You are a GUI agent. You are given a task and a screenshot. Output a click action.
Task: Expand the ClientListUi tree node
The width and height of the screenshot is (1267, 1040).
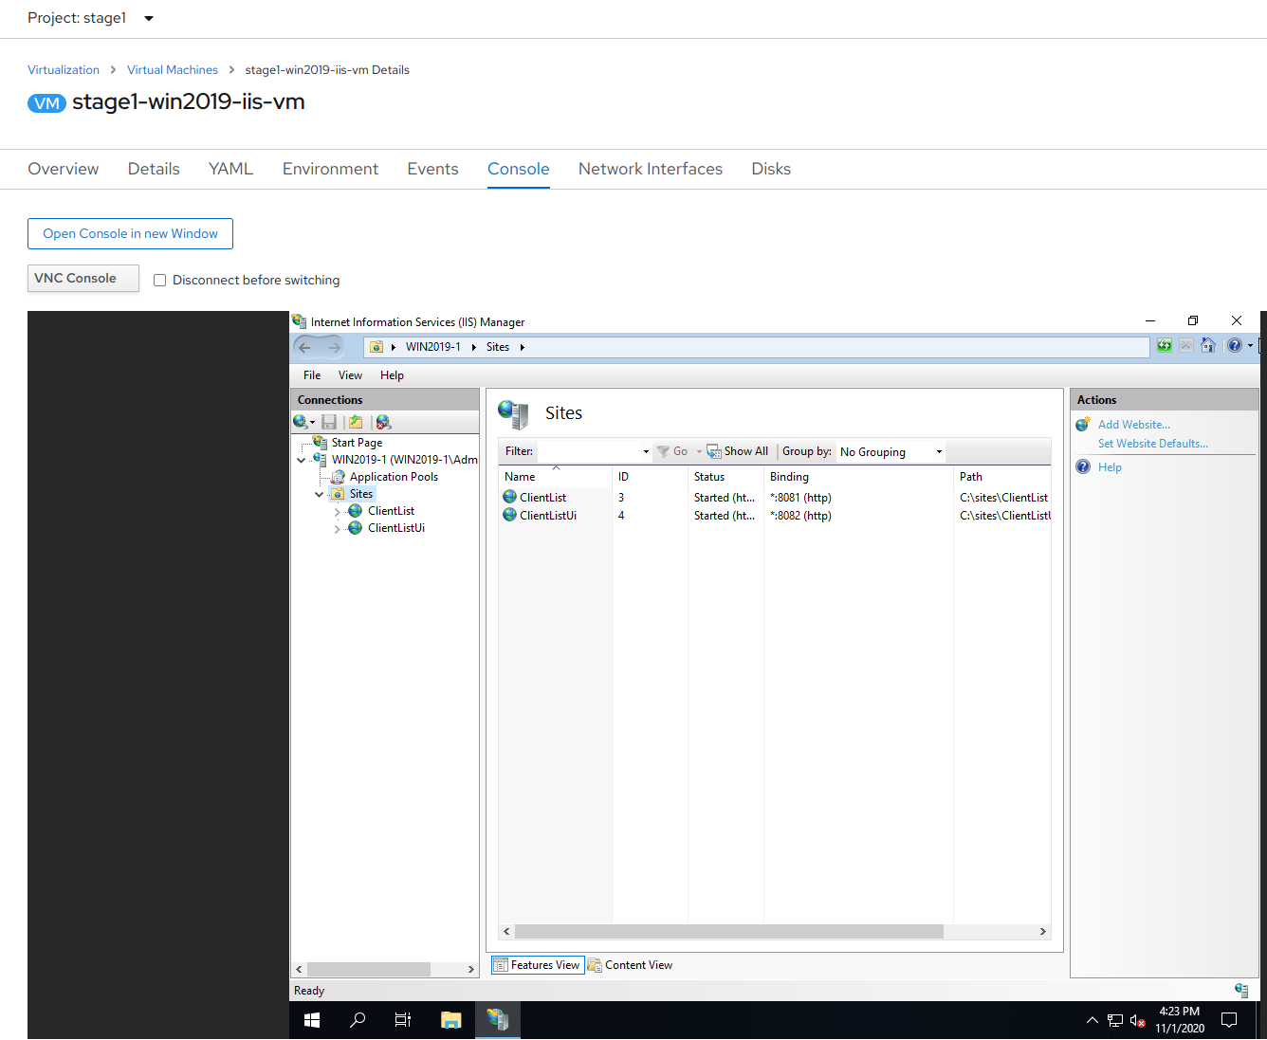(337, 529)
